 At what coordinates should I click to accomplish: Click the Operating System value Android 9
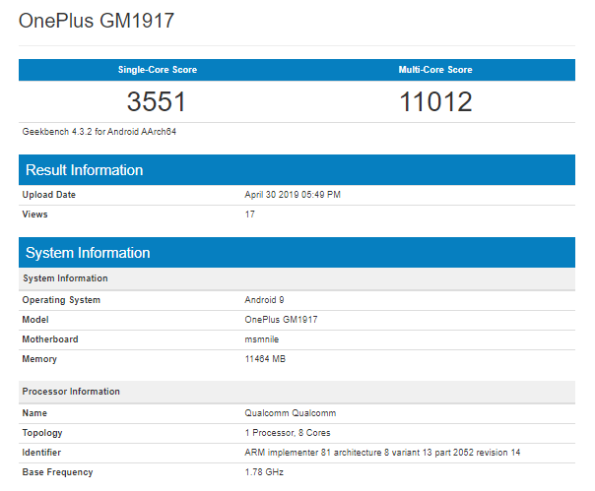(x=264, y=300)
